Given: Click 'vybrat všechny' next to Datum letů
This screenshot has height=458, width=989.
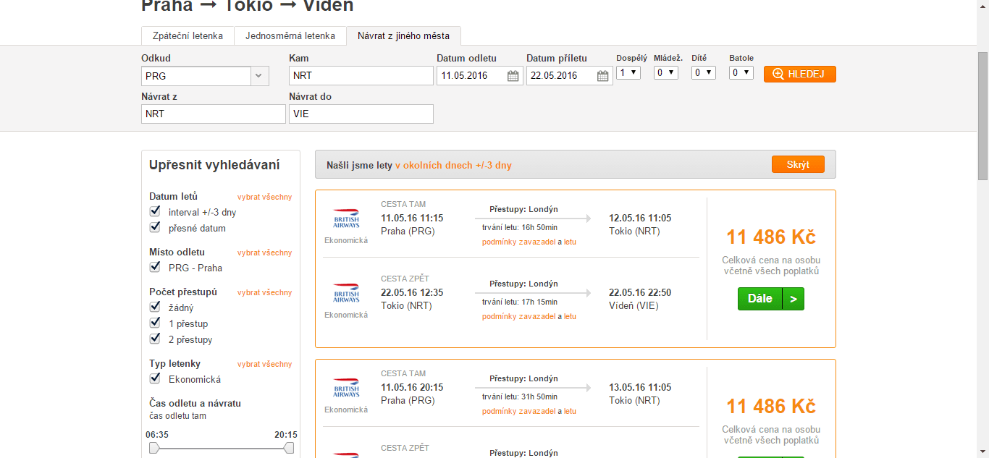Looking at the screenshot, I should click(265, 197).
